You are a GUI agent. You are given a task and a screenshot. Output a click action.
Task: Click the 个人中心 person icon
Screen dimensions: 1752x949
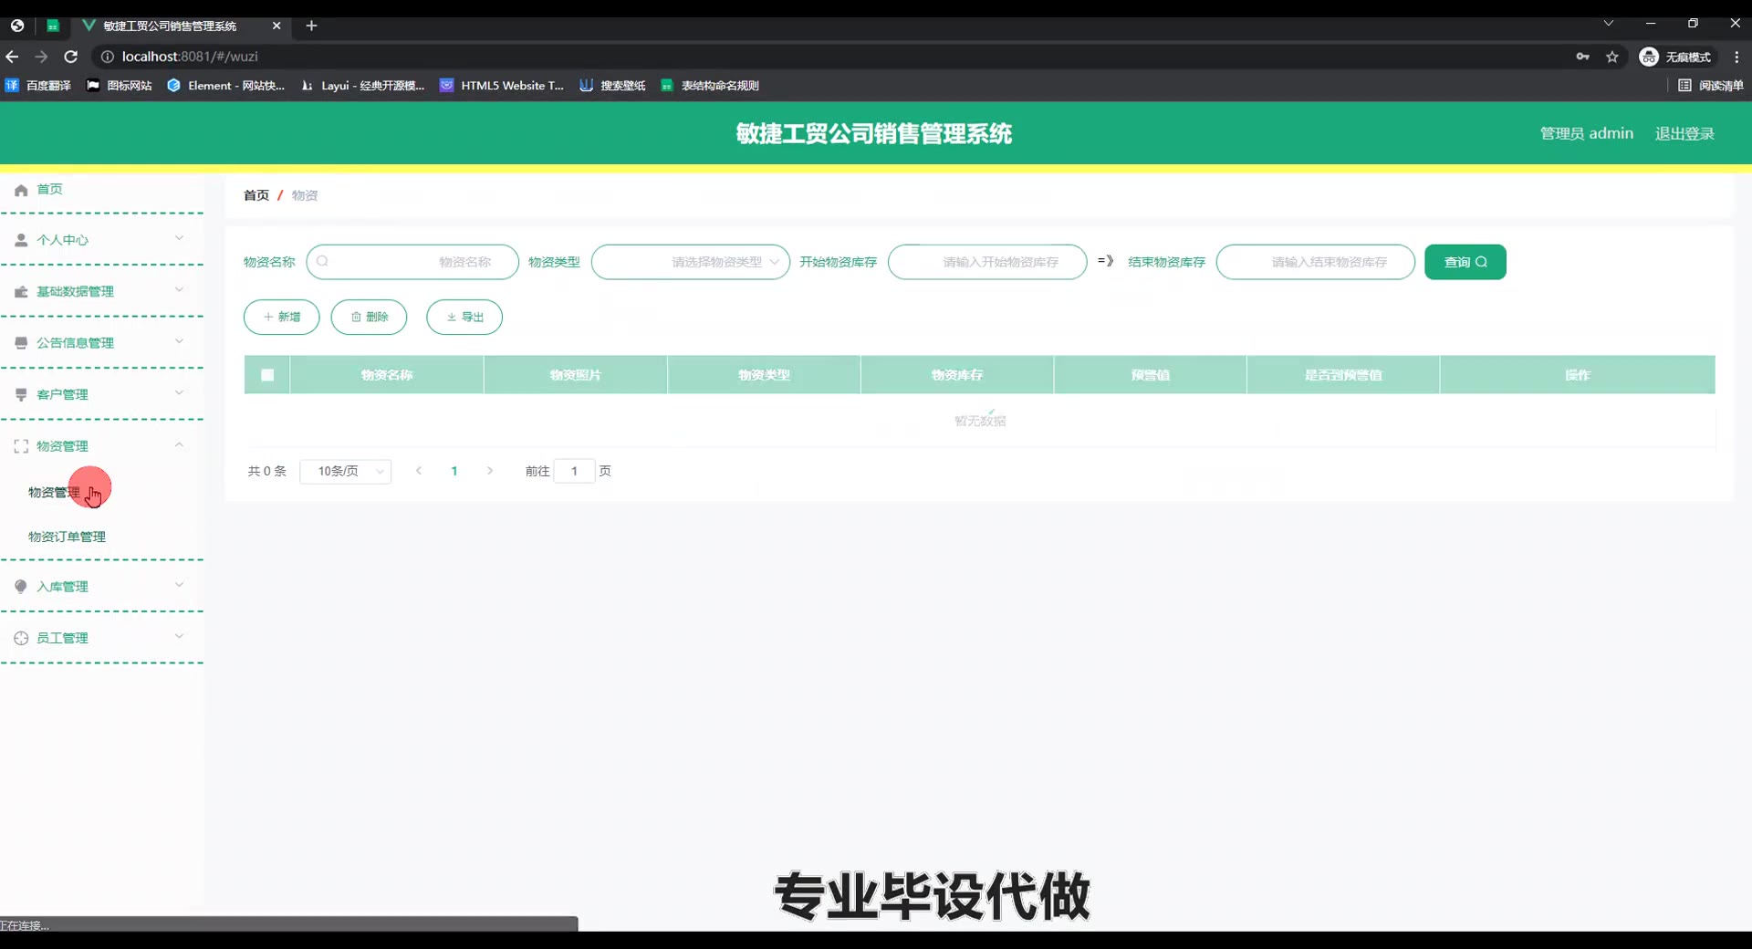point(21,240)
